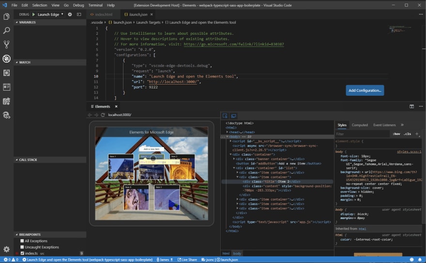This screenshot has width=426, height=263.
Task: Click the feedback smiley in status bar
Action: point(411,260)
